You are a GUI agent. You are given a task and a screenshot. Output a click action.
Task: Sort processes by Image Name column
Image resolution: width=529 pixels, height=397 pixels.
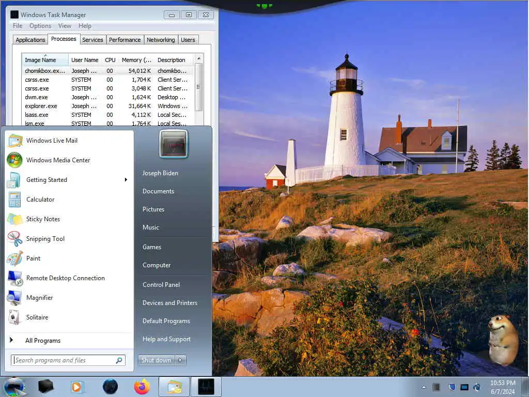[x=45, y=60]
